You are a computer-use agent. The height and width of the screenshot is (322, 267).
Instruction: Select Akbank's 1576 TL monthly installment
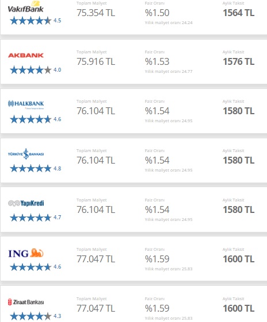[x=239, y=61]
